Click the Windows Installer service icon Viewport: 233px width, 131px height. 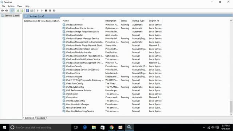click(x=64, y=35)
